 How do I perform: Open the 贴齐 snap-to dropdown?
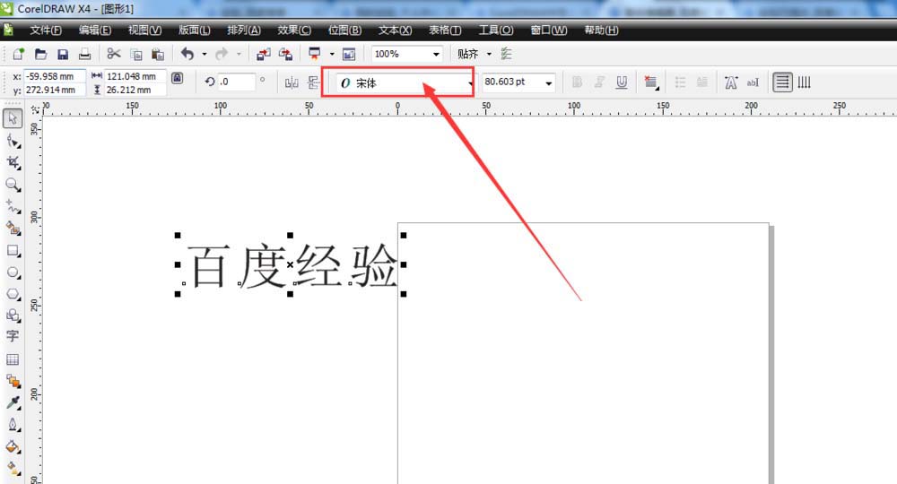click(489, 55)
